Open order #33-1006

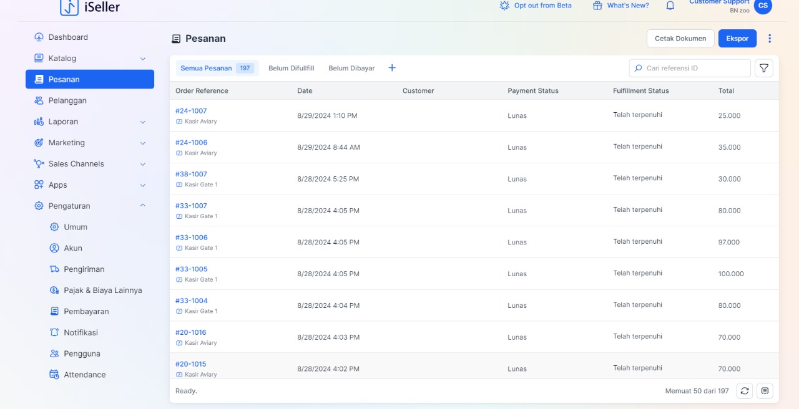coord(192,238)
